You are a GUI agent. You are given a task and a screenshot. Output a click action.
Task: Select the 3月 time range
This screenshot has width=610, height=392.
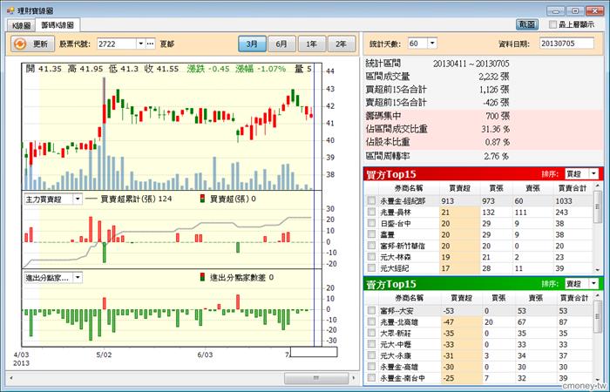coord(252,44)
